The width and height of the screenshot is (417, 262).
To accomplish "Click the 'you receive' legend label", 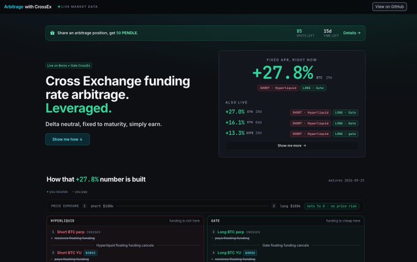I will [x=57, y=192].
